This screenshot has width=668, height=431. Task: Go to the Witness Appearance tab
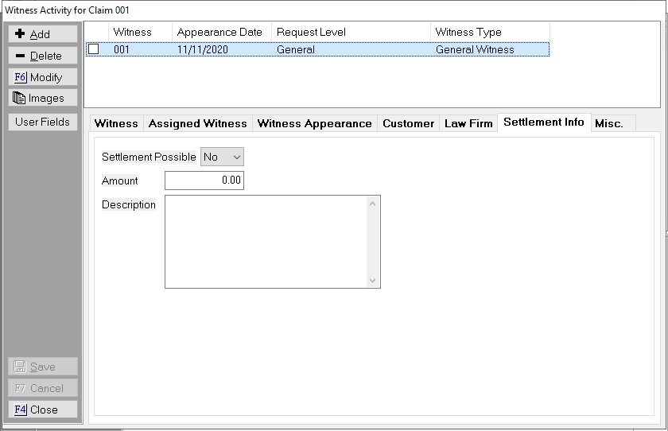tap(314, 123)
